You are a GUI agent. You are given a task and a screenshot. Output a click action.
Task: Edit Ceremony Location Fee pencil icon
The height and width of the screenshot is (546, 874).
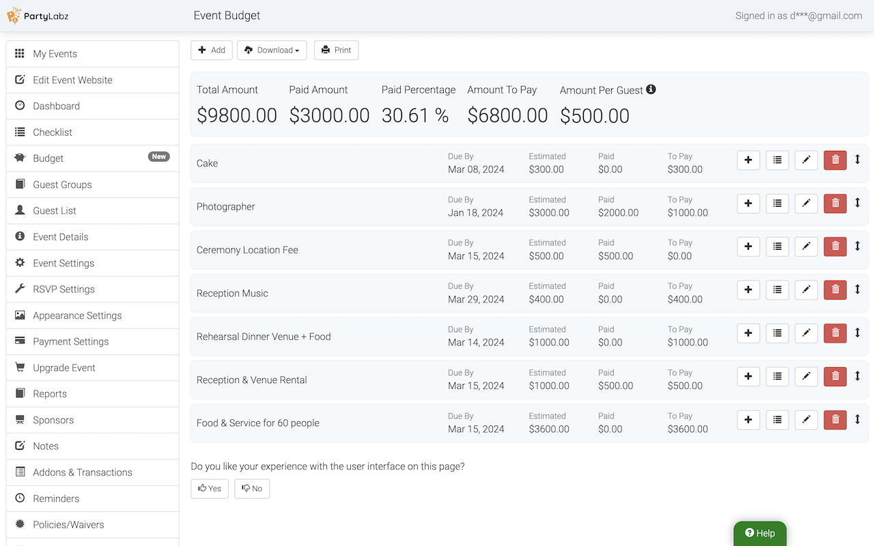pos(806,246)
